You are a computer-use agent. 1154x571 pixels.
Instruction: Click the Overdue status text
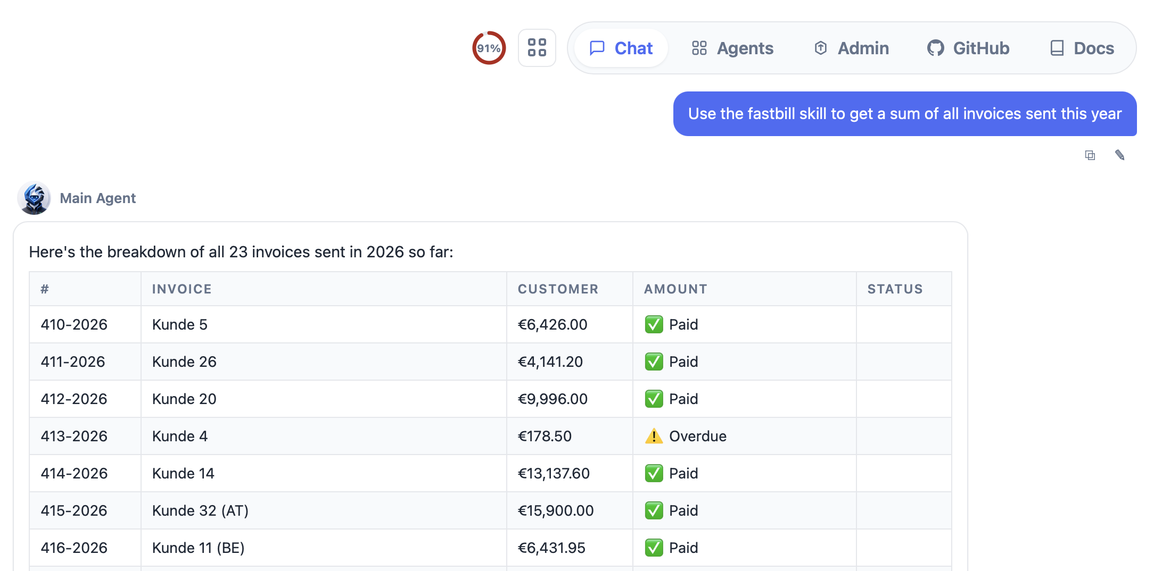click(698, 436)
